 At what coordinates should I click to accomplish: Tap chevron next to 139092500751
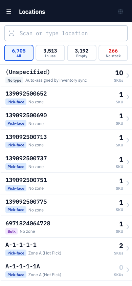coord(128,183)
